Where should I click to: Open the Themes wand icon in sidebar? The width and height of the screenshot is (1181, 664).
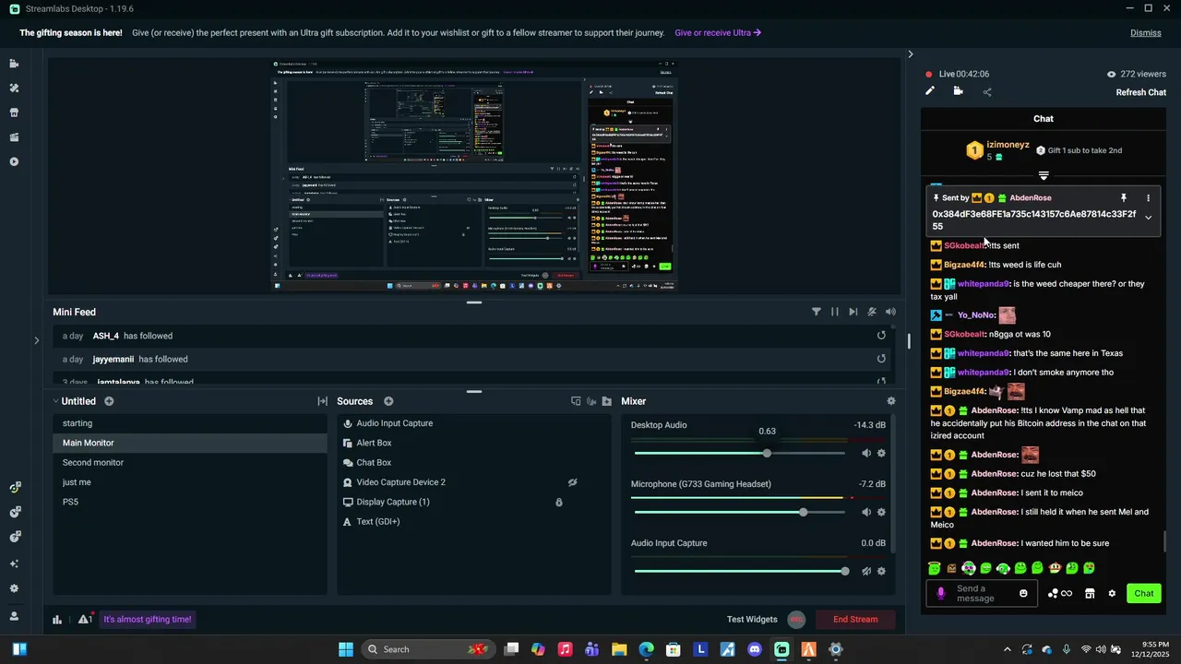tap(14, 89)
